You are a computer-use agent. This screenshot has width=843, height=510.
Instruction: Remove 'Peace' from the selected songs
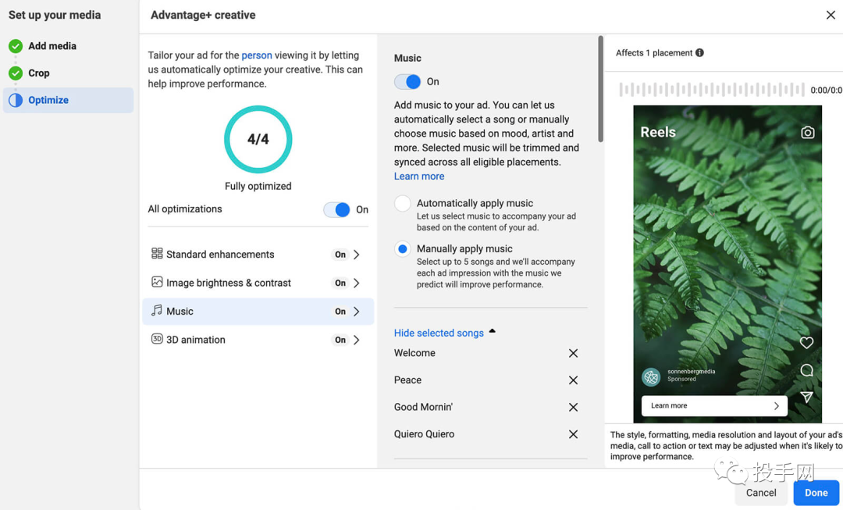click(573, 380)
